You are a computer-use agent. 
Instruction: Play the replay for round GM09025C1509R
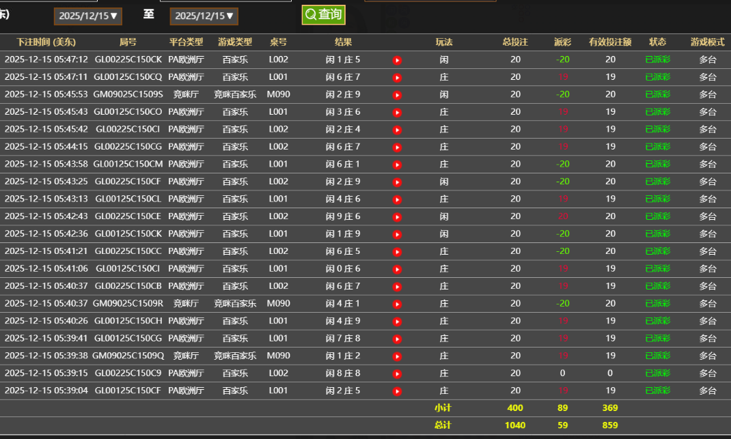397,303
